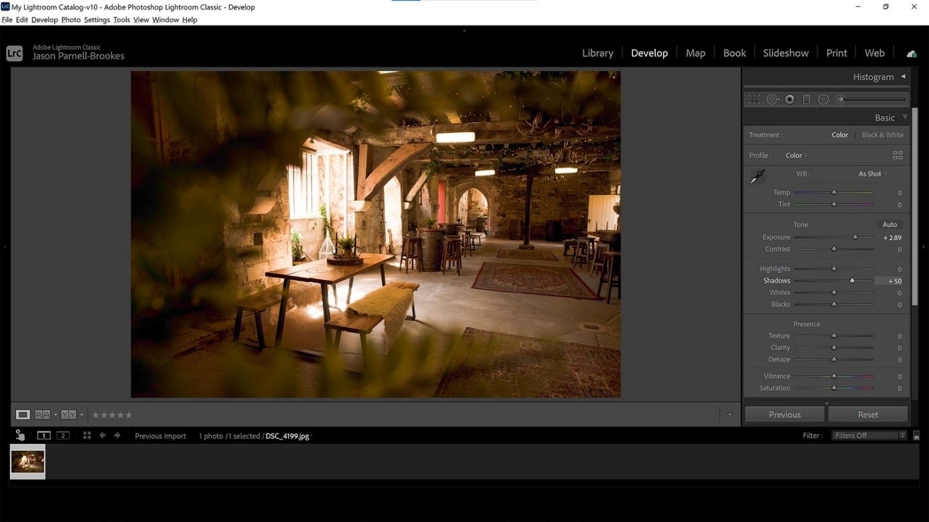
Task: Set the five-star rating
Action: 129,415
